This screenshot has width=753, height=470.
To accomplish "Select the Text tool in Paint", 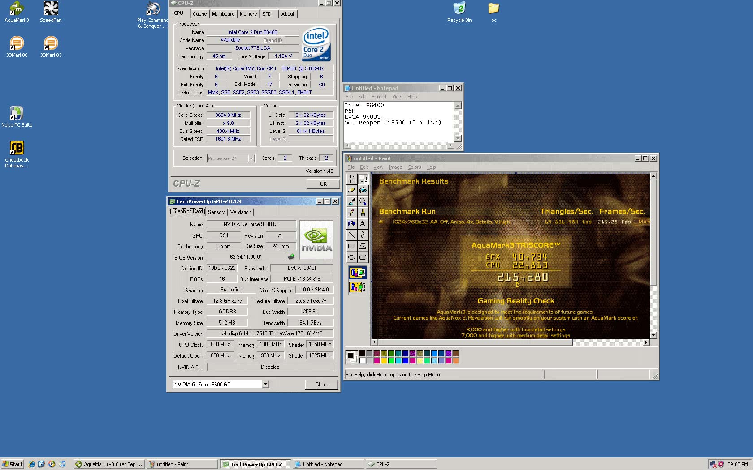I will click(x=363, y=224).
